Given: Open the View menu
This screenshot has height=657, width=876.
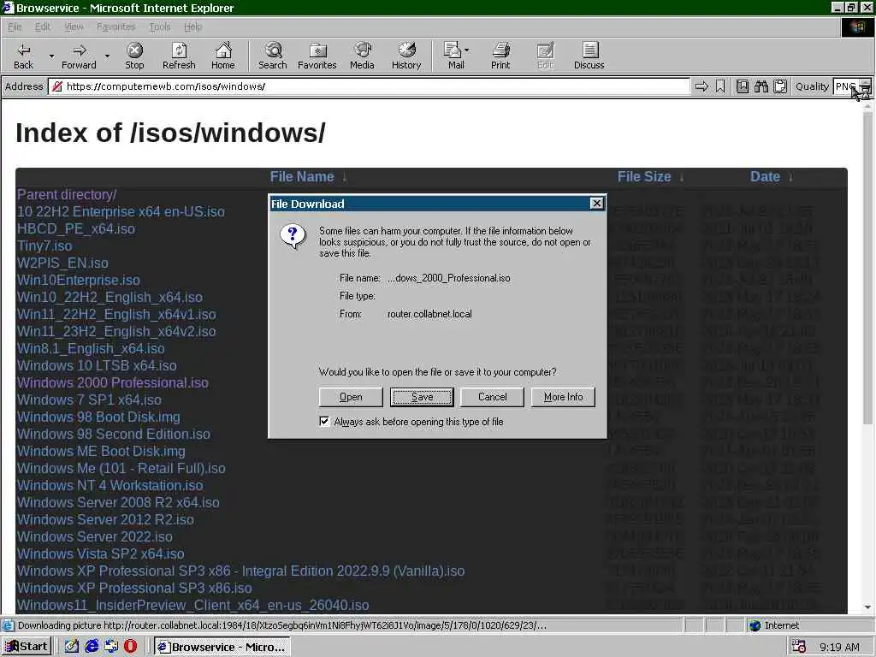Looking at the screenshot, I should coord(74,27).
